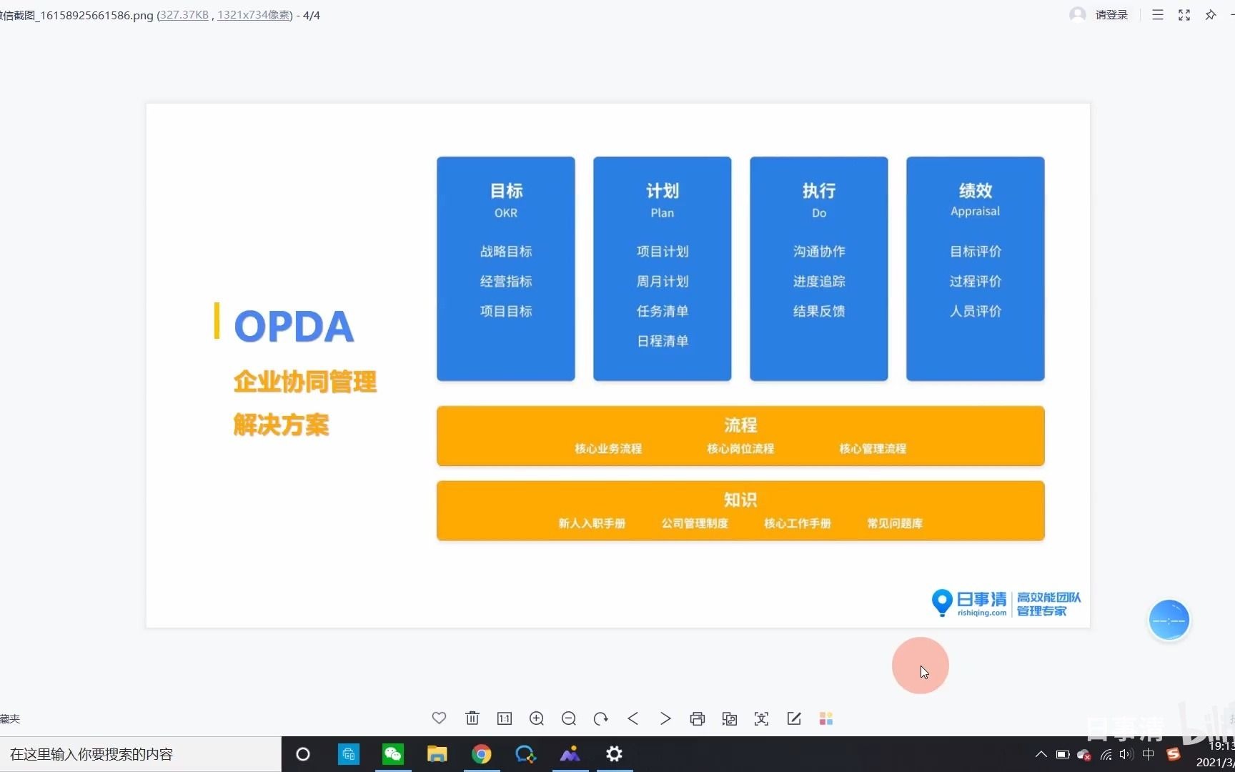Open more tools via the colorful grid icon
The image size is (1235, 772).
pos(825,718)
